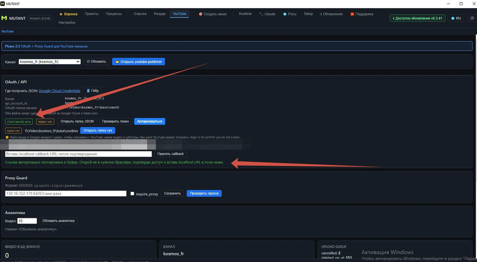The width and height of the screenshot is (477, 262).
Task: Click the star icon of the Воронка tab
Action: coord(61,14)
